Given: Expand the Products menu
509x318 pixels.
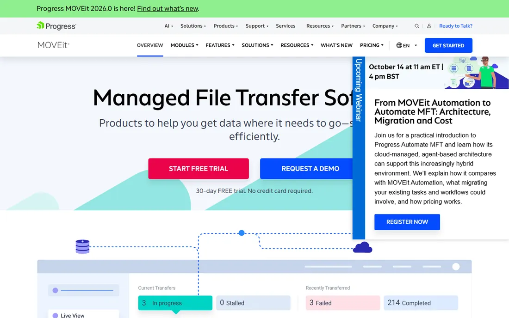Looking at the screenshot, I should (226, 26).
